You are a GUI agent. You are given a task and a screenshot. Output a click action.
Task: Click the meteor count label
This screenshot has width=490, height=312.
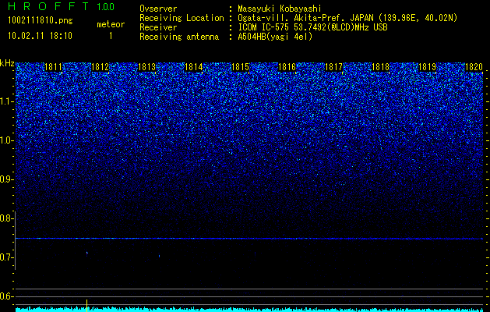(x=111, y=24)
